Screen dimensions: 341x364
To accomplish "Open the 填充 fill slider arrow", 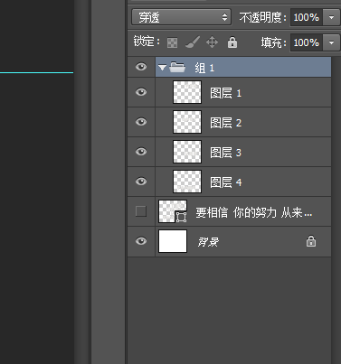I will click(x=331, y=42).
